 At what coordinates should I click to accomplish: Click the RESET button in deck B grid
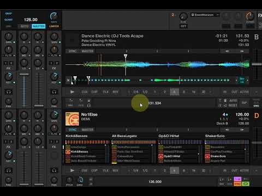click(x=233, y=106)
